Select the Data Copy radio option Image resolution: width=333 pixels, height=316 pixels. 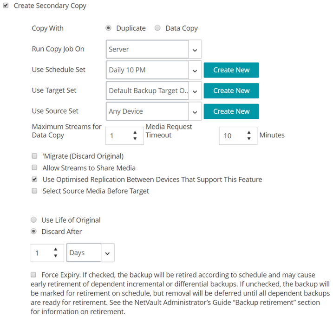coord(157,28)
